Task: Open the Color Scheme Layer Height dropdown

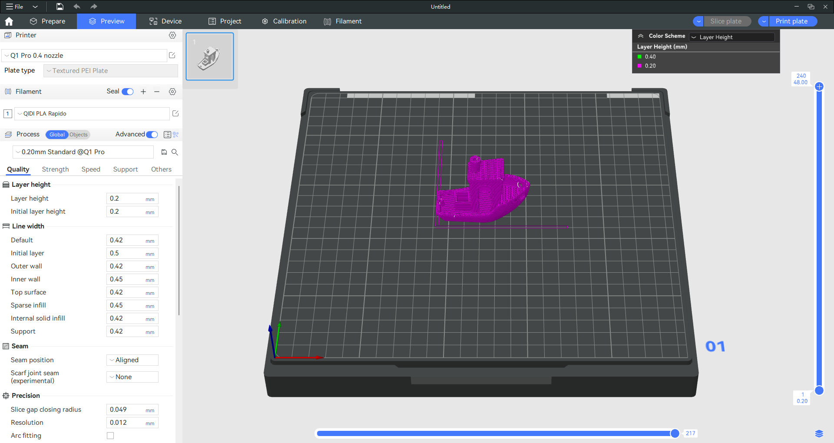Action: [x=732, y=37]
